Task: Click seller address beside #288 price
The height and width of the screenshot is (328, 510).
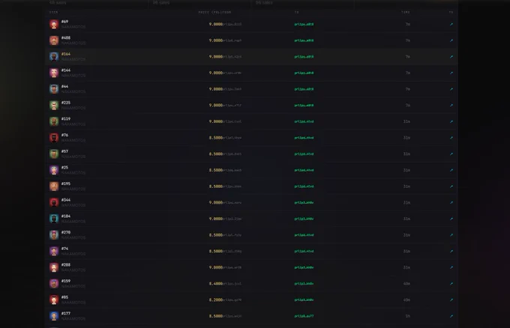Action: 232,267
